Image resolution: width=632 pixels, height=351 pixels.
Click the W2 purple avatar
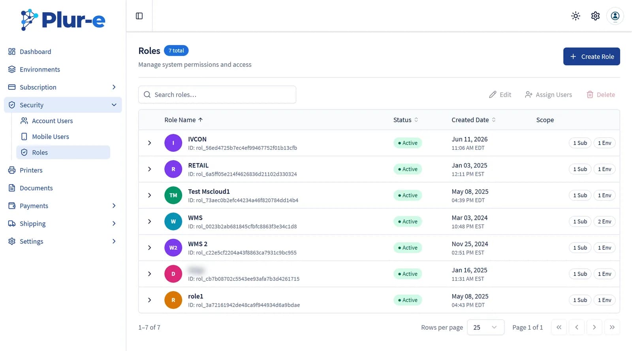click(173, 247)
